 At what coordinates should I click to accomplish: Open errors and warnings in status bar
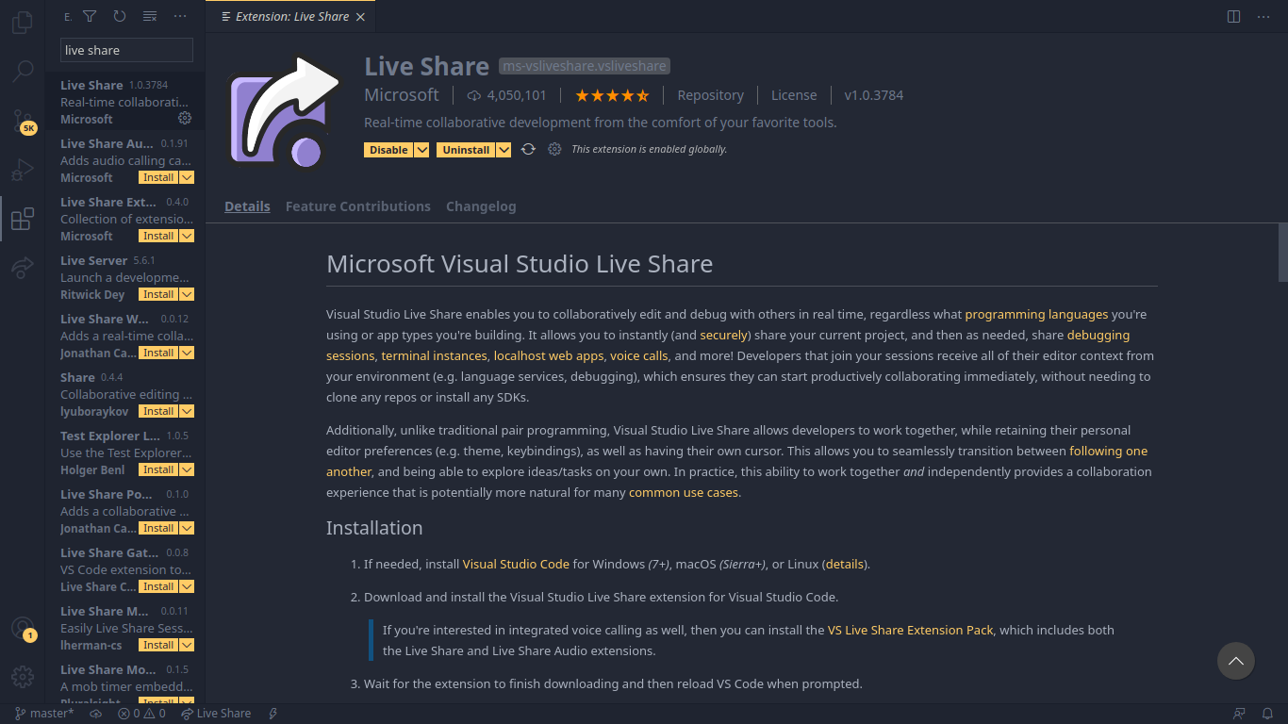(x=141, y=714)
